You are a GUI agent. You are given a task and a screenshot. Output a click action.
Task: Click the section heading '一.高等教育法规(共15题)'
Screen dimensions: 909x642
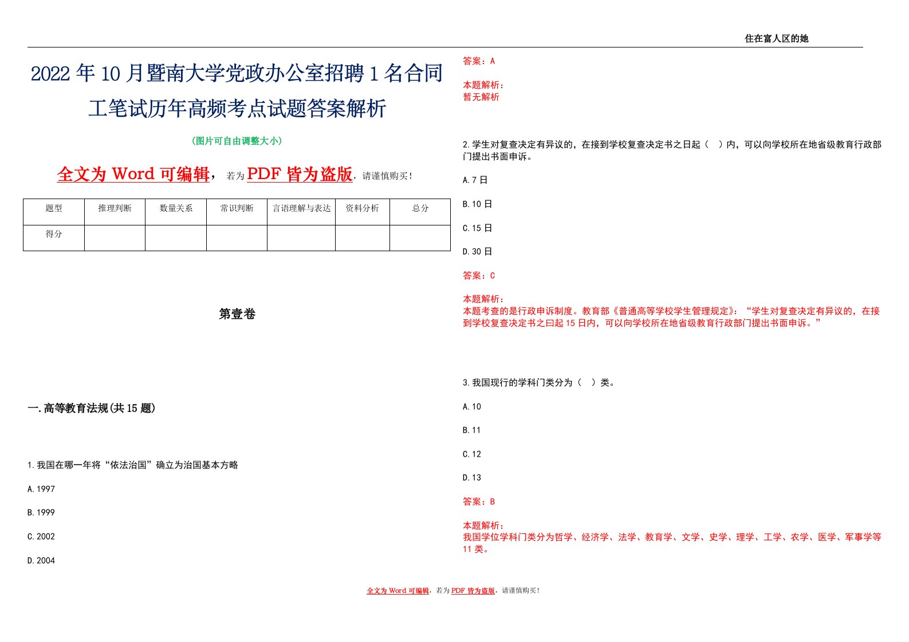click(92, 408)
